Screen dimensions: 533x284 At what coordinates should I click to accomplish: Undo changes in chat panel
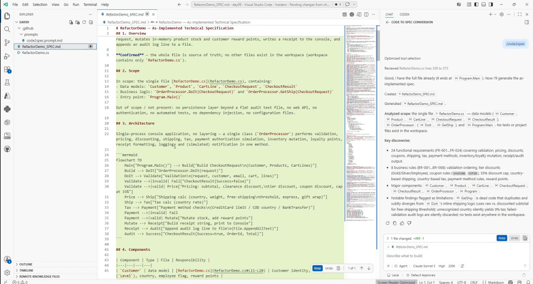pos(514,238)
